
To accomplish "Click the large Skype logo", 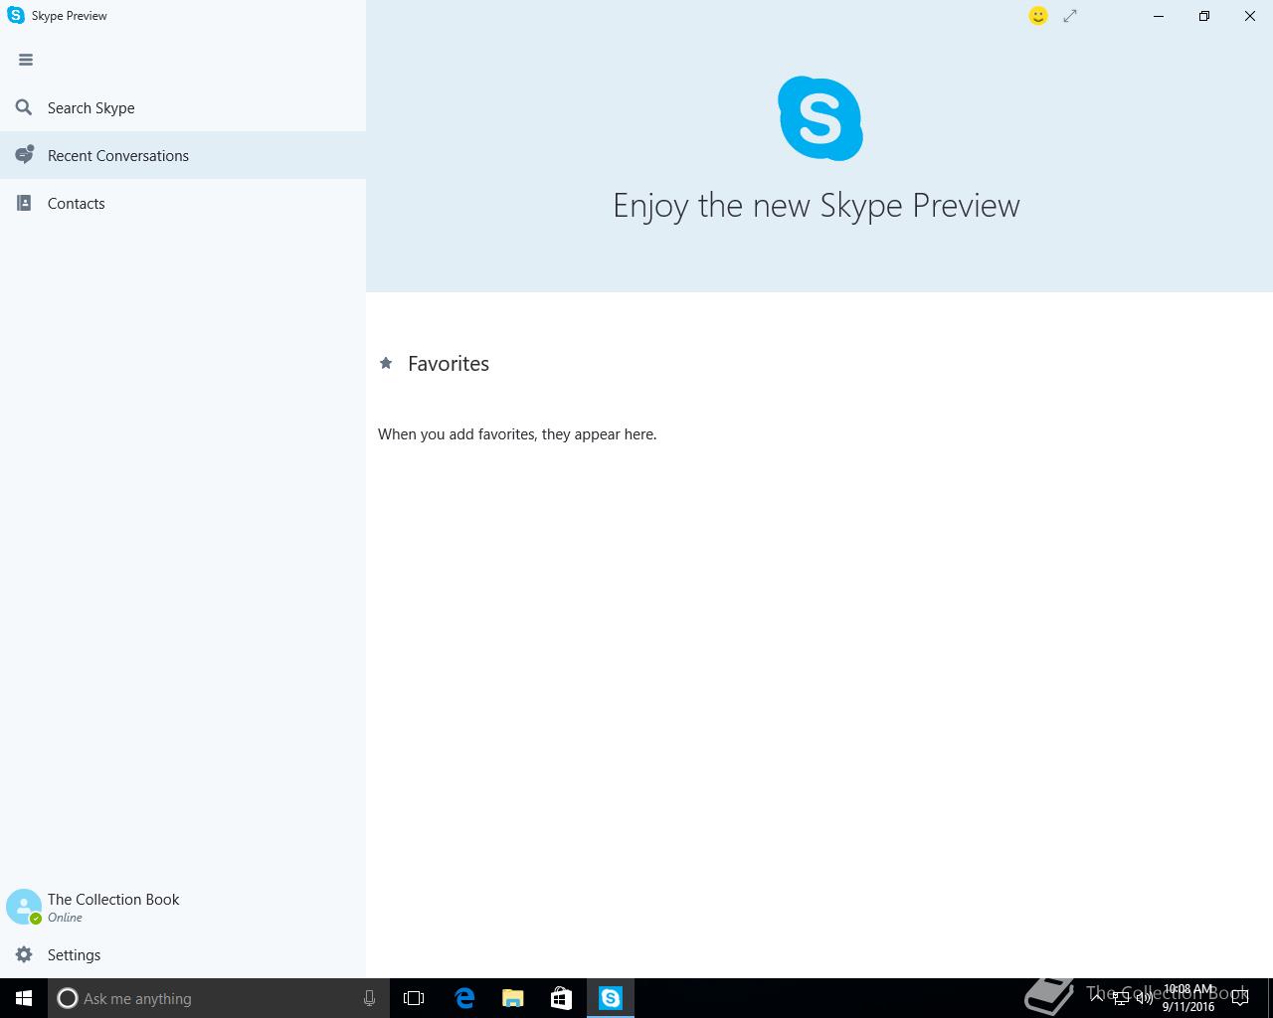I will (x=820, y=118).
